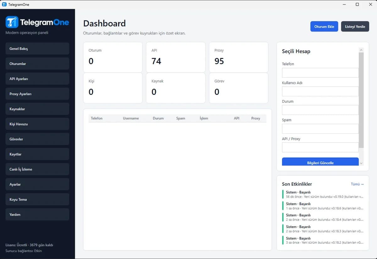
Task: Select the Proxy stat card showing 95
Action: (239, 57)
